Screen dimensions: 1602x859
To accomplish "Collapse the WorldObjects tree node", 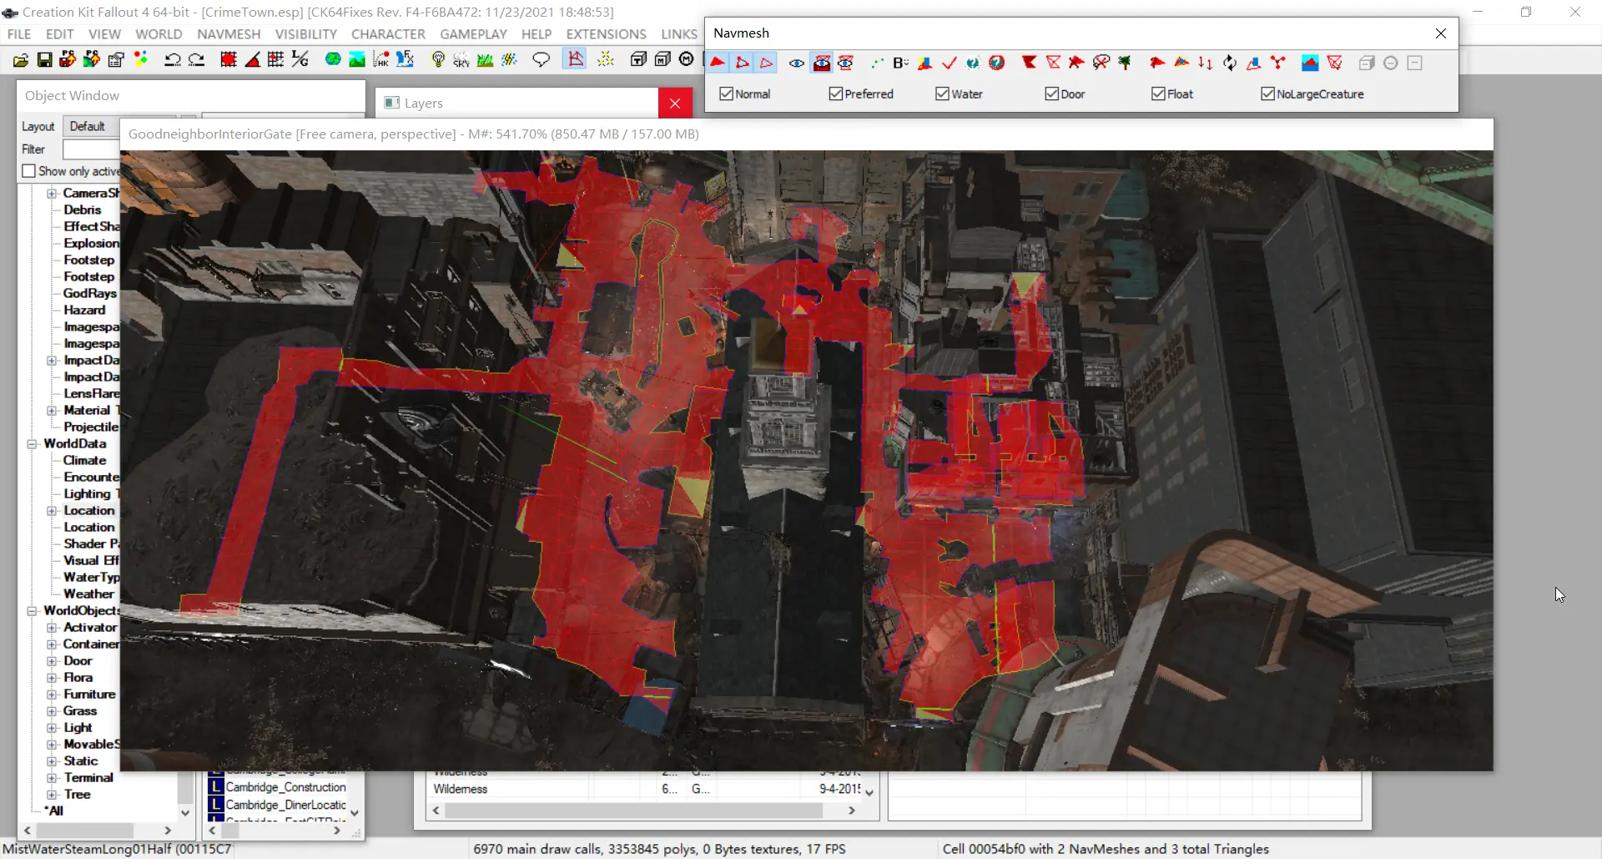I will (32, 611).
